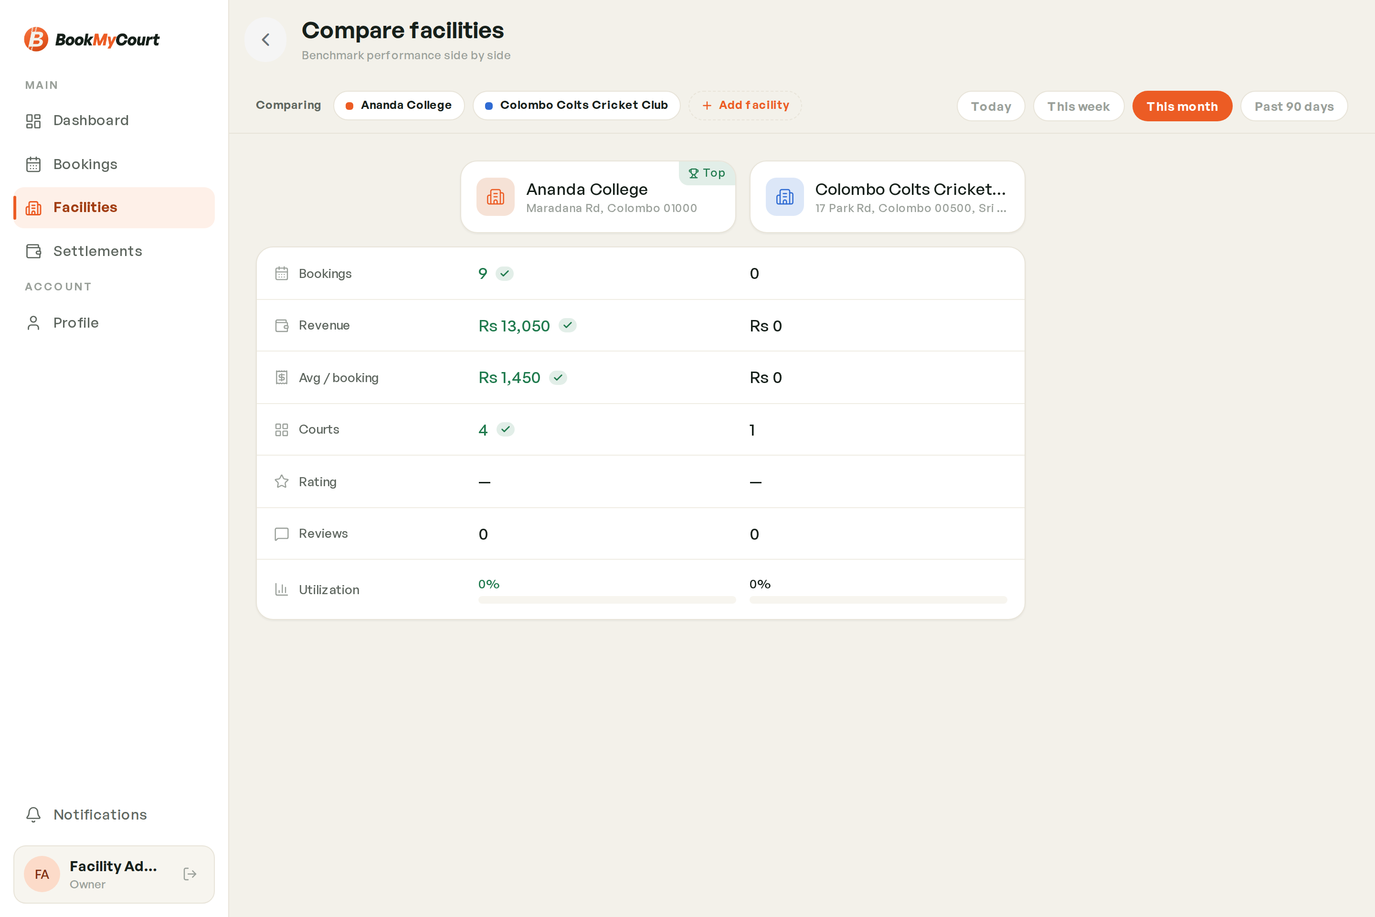Click the Dashboard grid icon in sidebar

33,121
